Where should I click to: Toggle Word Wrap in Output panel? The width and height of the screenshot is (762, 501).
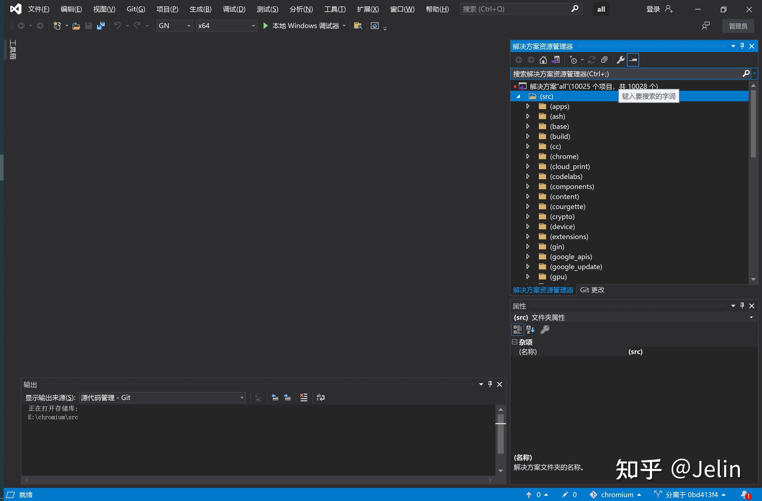pyautogui.click(x=320, y=397)
